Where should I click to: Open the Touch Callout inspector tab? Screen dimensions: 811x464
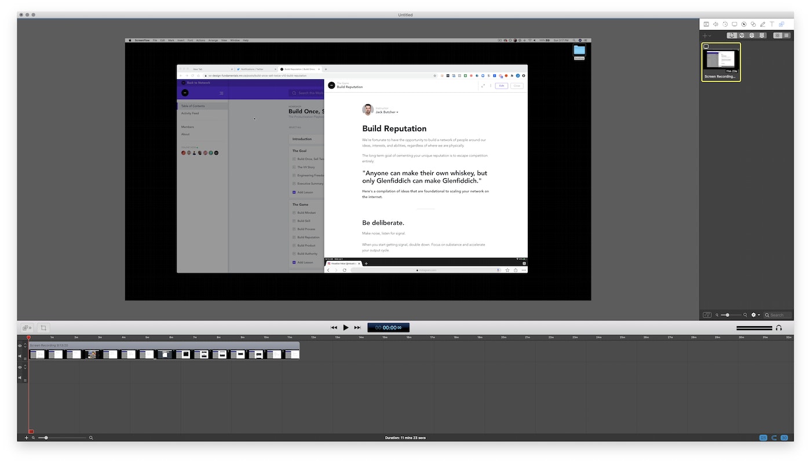tap(753, 24)
